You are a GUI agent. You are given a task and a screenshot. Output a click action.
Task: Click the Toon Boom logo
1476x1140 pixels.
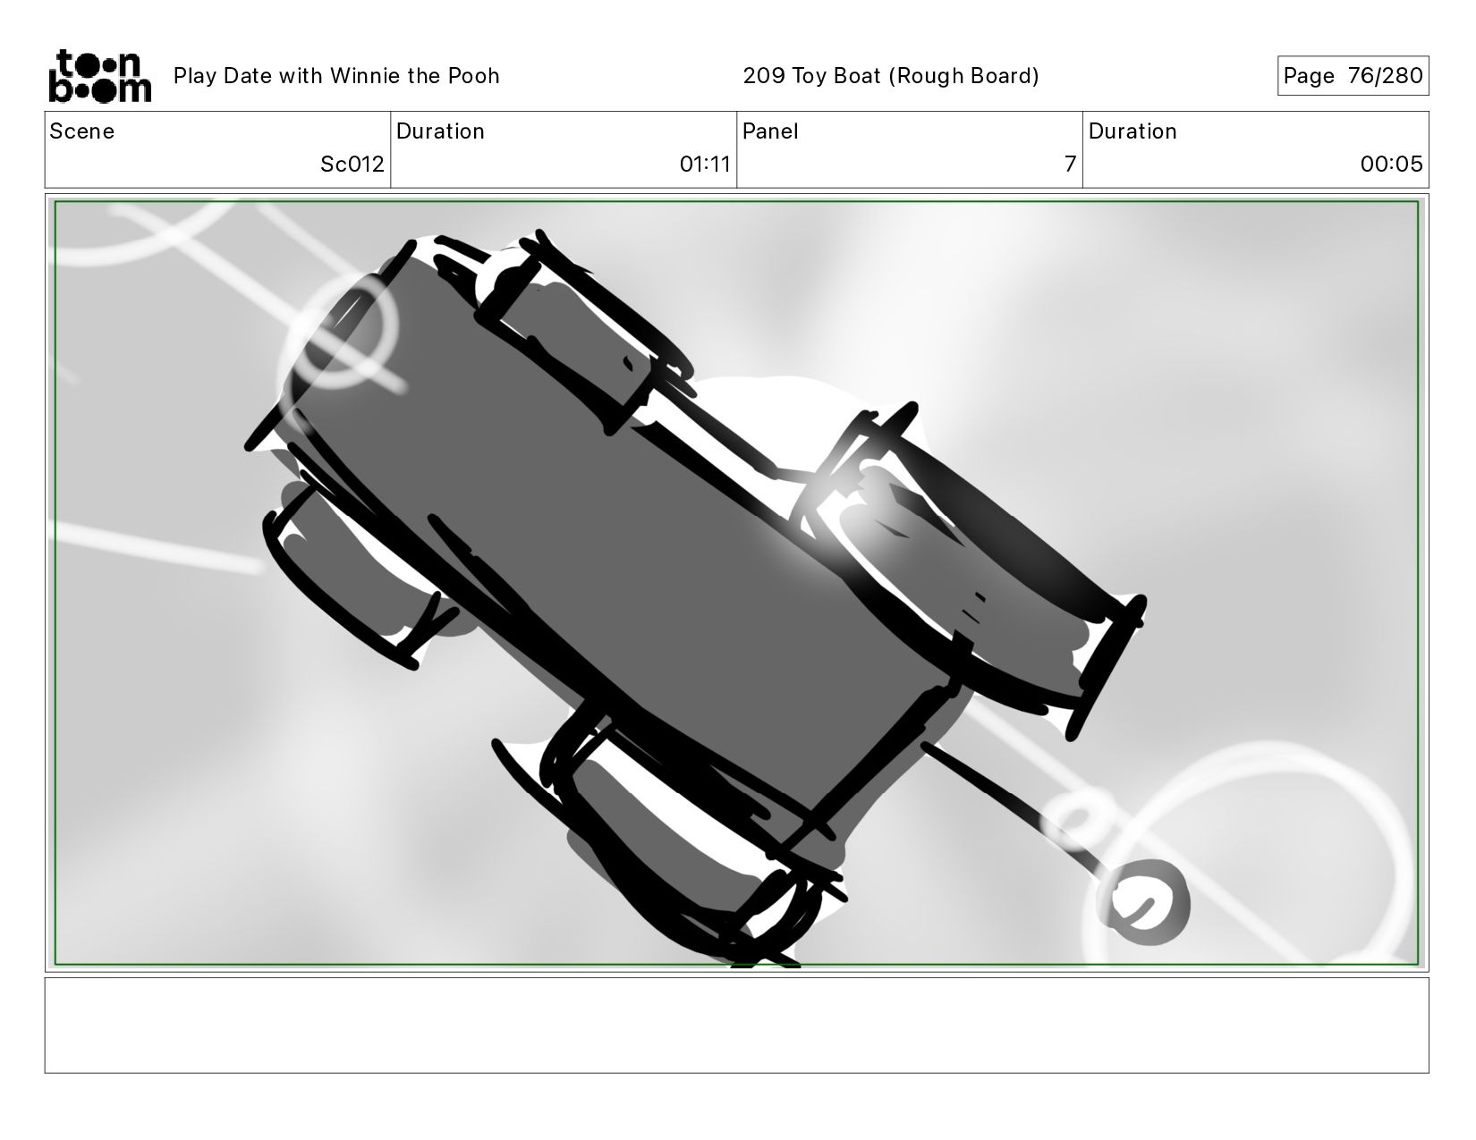point(99,76)
